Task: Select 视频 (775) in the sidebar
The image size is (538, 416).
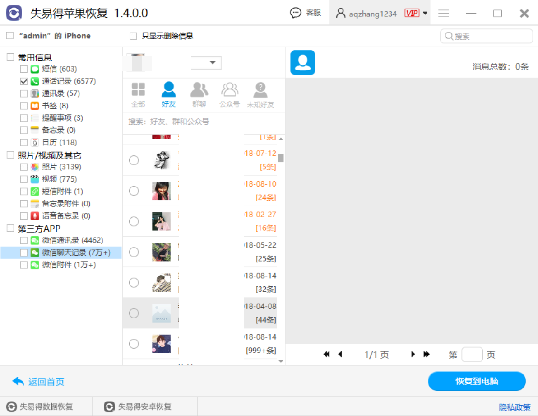Action: pyautogui.click(x=60, y=179)
